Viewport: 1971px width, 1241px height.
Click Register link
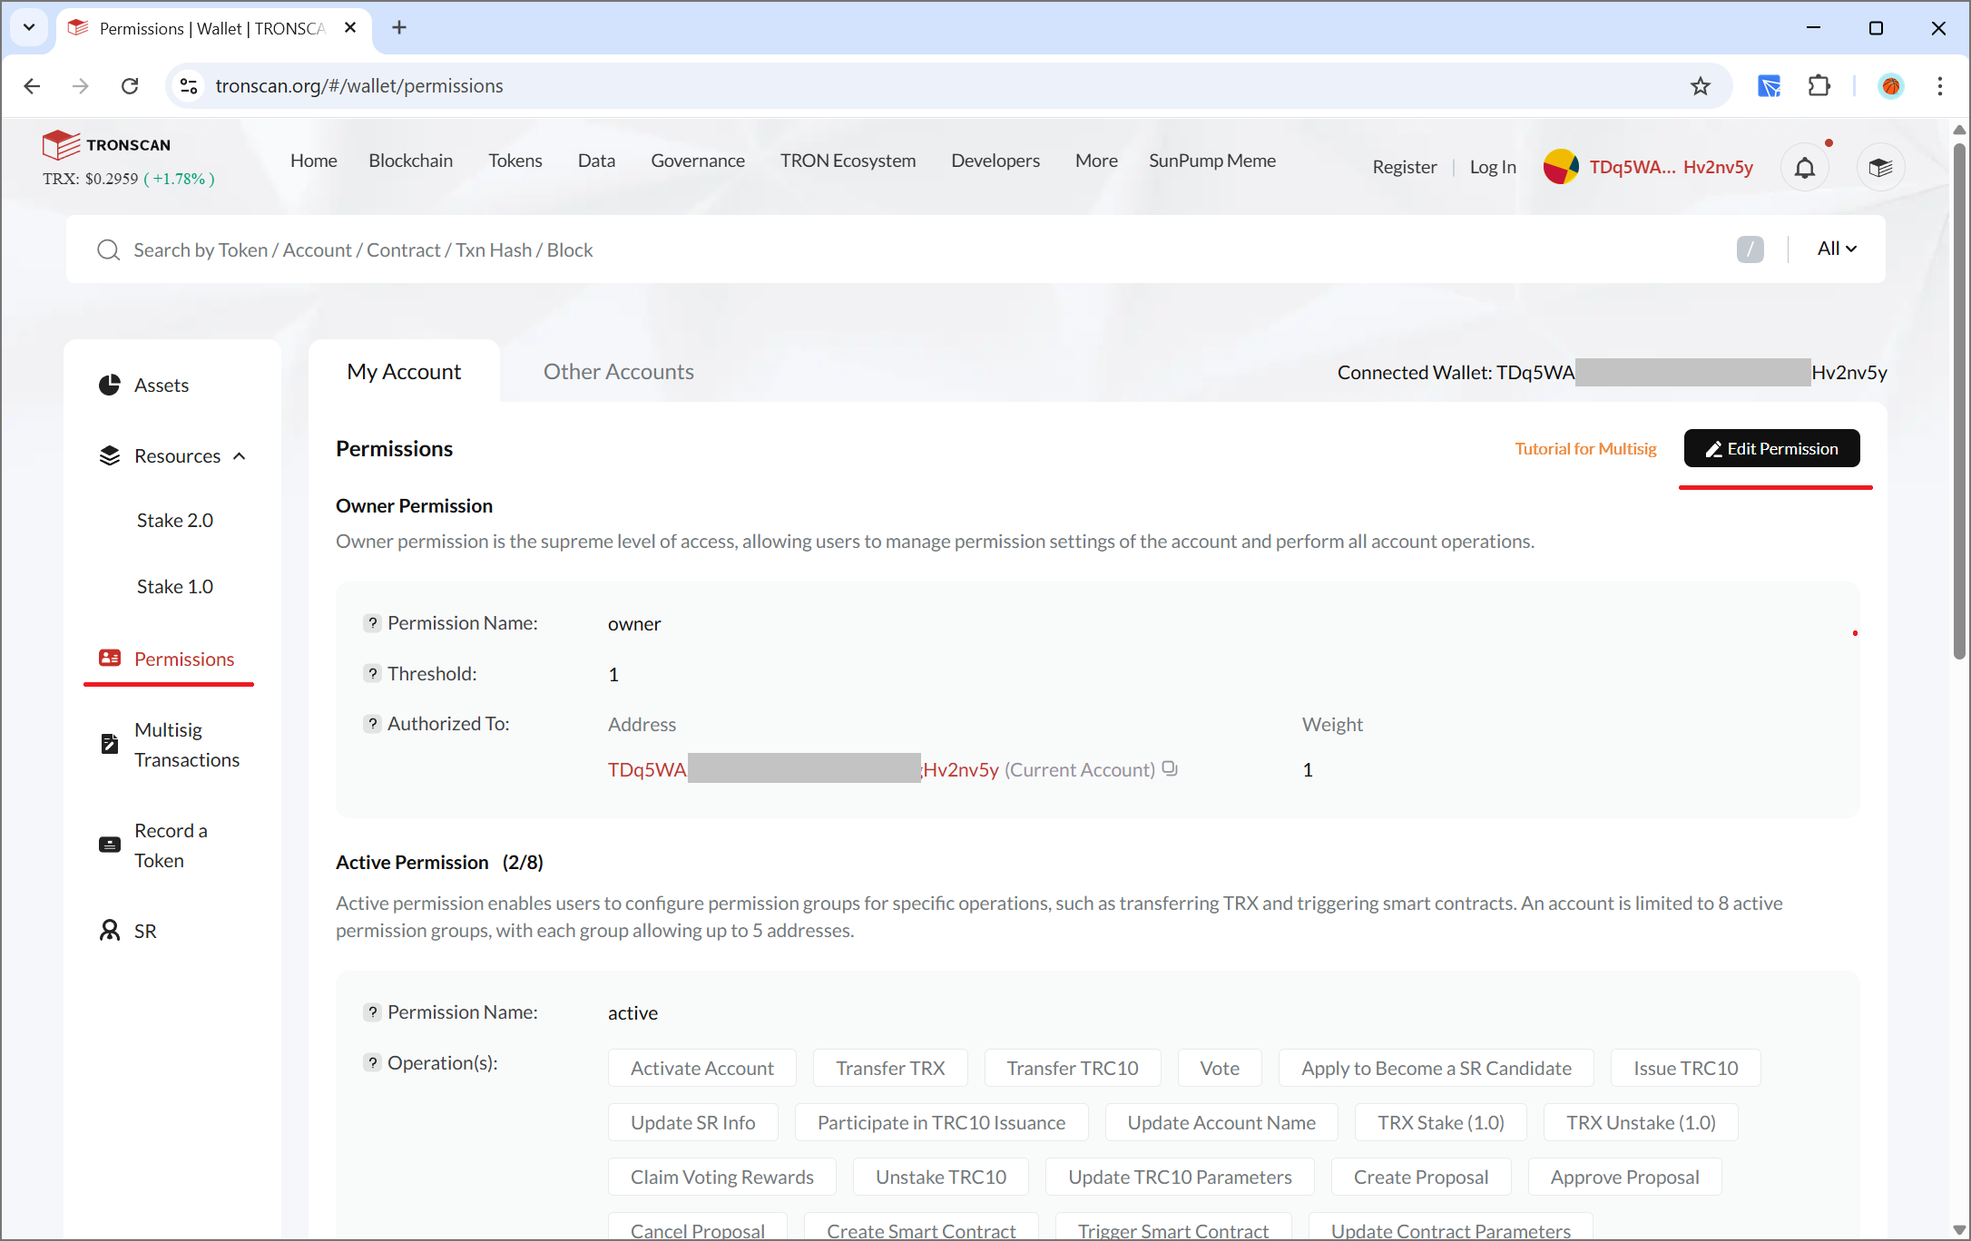pos(1404,167)
